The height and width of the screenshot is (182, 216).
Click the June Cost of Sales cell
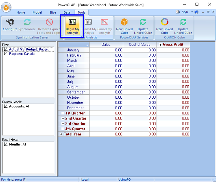pos(140,76)
